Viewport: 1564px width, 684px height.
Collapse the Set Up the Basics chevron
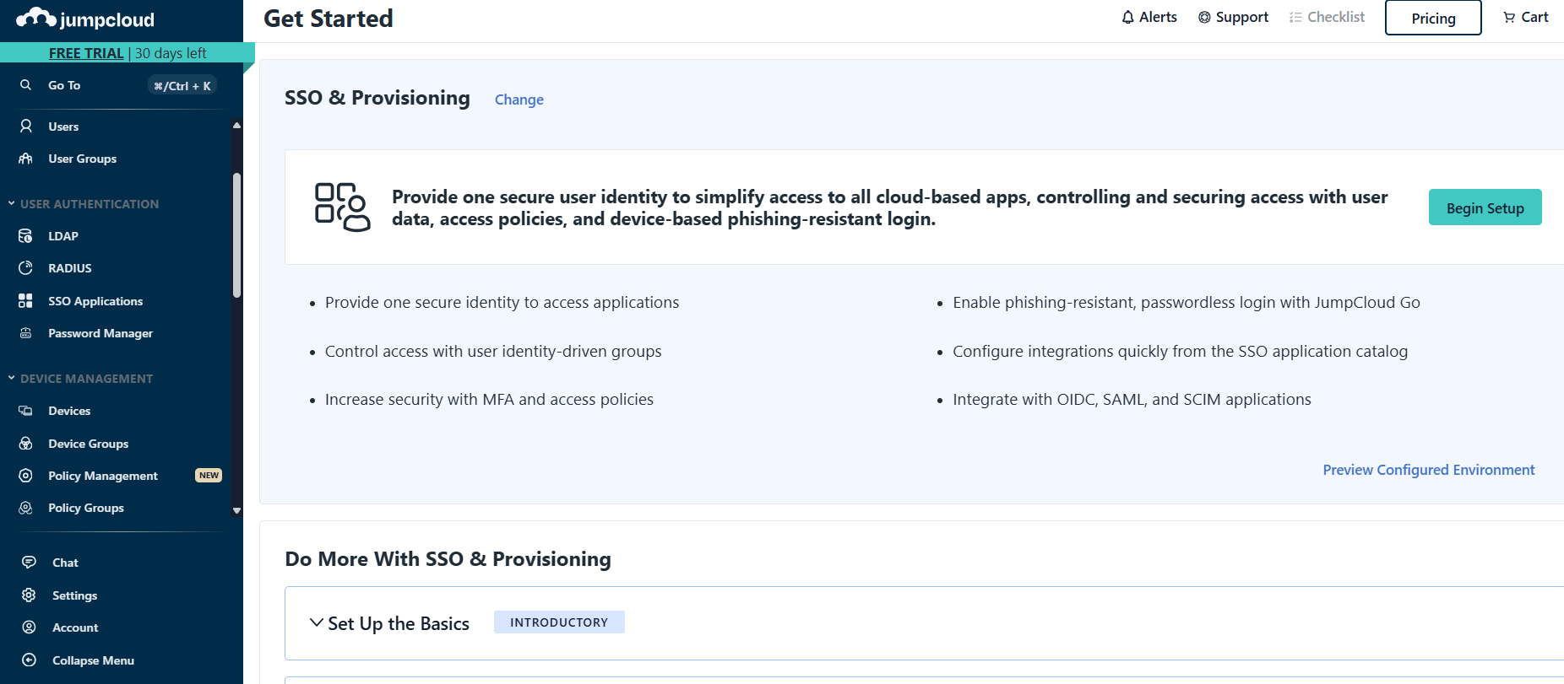click(x=317, y=622)
